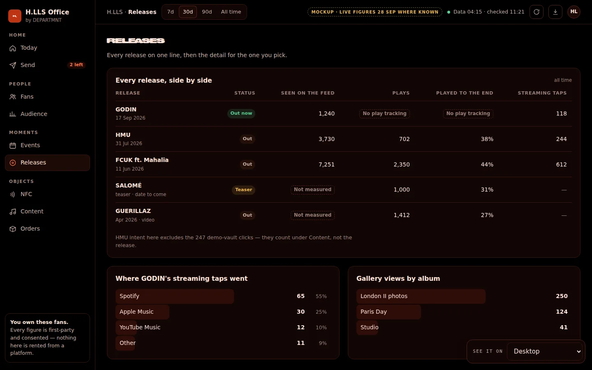
Task: Click the London II photos album bar
Action: [x=421, y=296]
